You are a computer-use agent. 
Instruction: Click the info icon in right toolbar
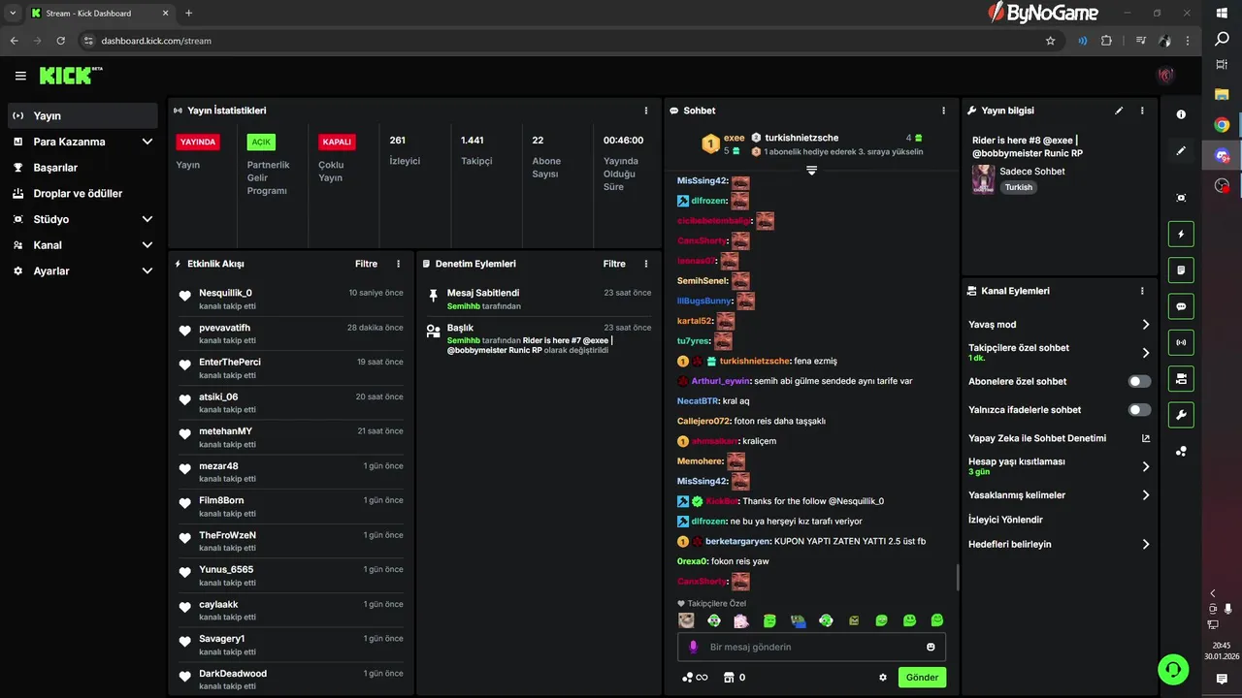pyautogui.click(x=1181, y=114)
